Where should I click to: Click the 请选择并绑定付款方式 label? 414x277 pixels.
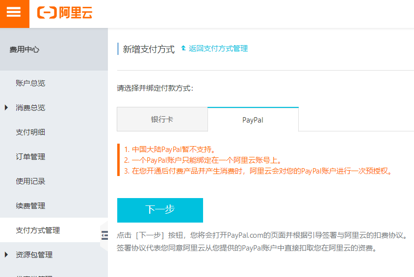[x=155, y=88]
